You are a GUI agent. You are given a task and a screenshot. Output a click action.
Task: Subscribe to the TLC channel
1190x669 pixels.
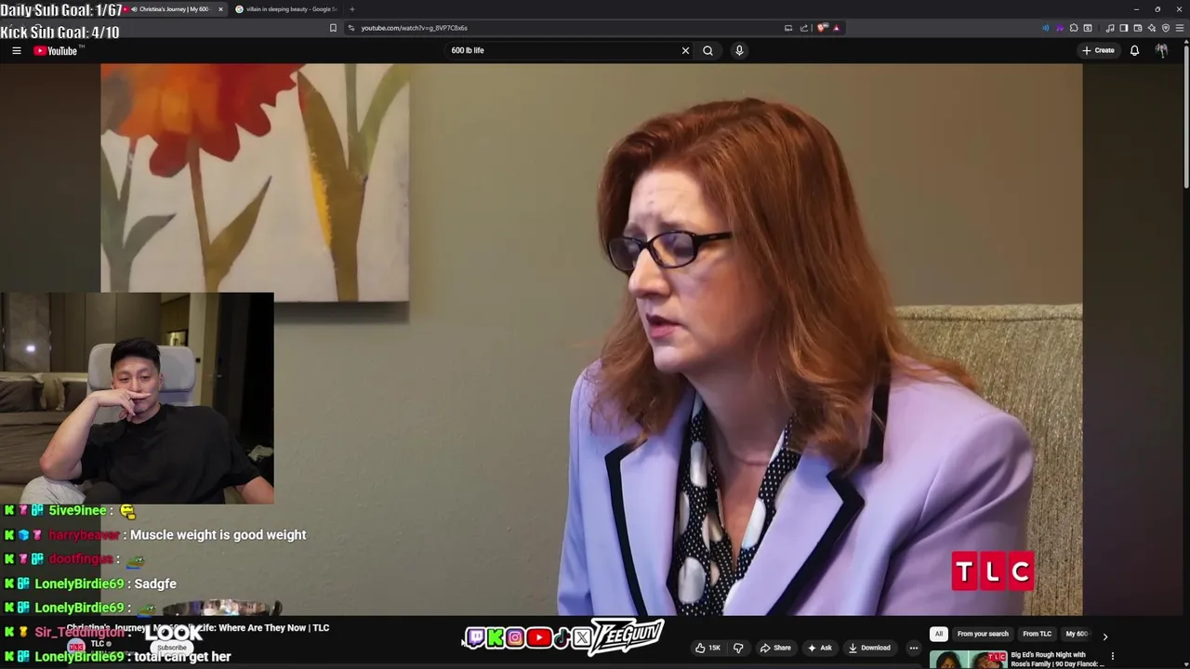[x=171, y=648]
